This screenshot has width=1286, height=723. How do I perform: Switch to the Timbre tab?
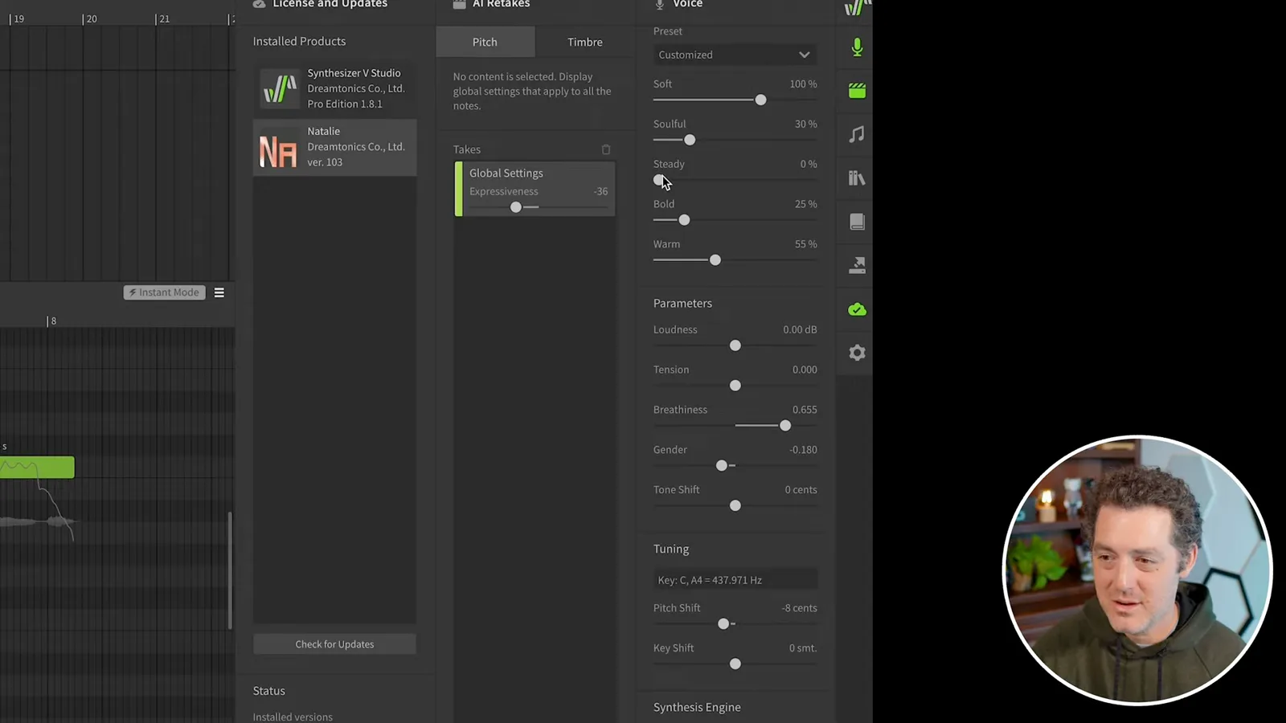click(585, 42)
